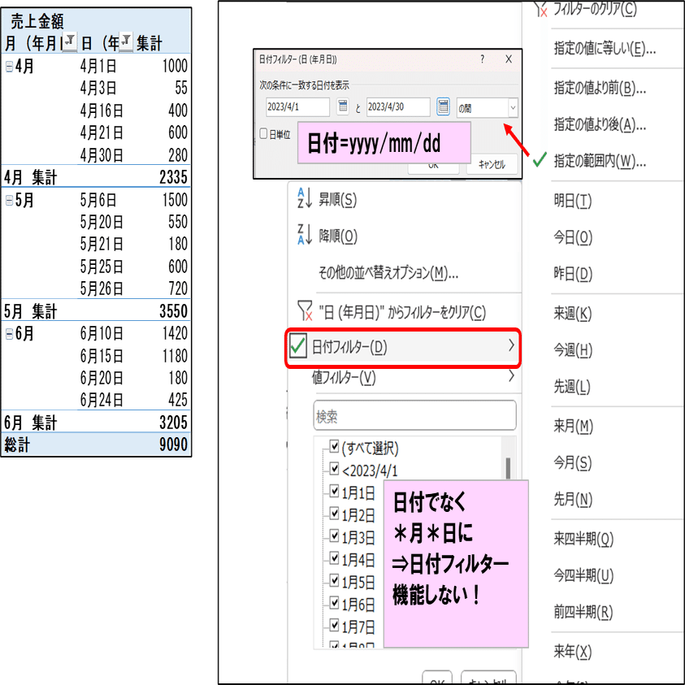Image resolution: width=685 pixels, height=685 pixels.
Task: Open 値フィルター(V) submenu
Action: coord(344,378)
